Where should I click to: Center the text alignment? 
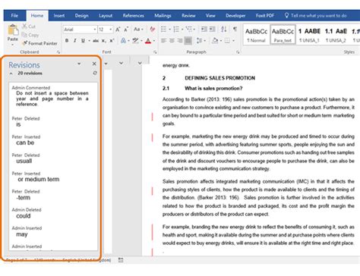click(172, 40)
